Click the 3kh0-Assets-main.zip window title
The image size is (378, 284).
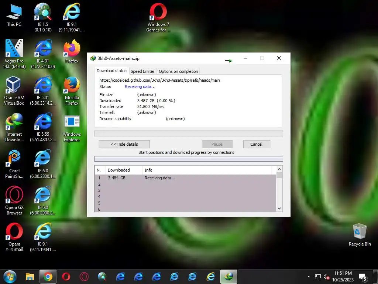118,58
